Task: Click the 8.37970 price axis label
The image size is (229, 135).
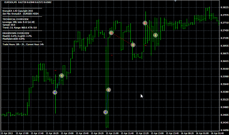Action: [x=225, y=15]
